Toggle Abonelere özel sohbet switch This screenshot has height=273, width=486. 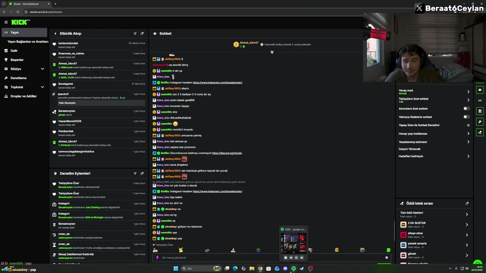click(x=467, y=109)
